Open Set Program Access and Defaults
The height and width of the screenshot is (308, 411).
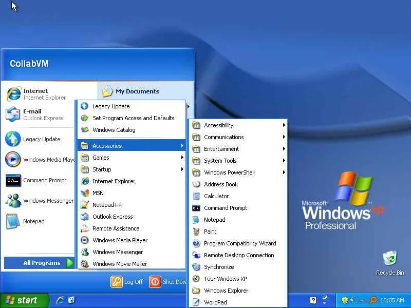(132, 118)
